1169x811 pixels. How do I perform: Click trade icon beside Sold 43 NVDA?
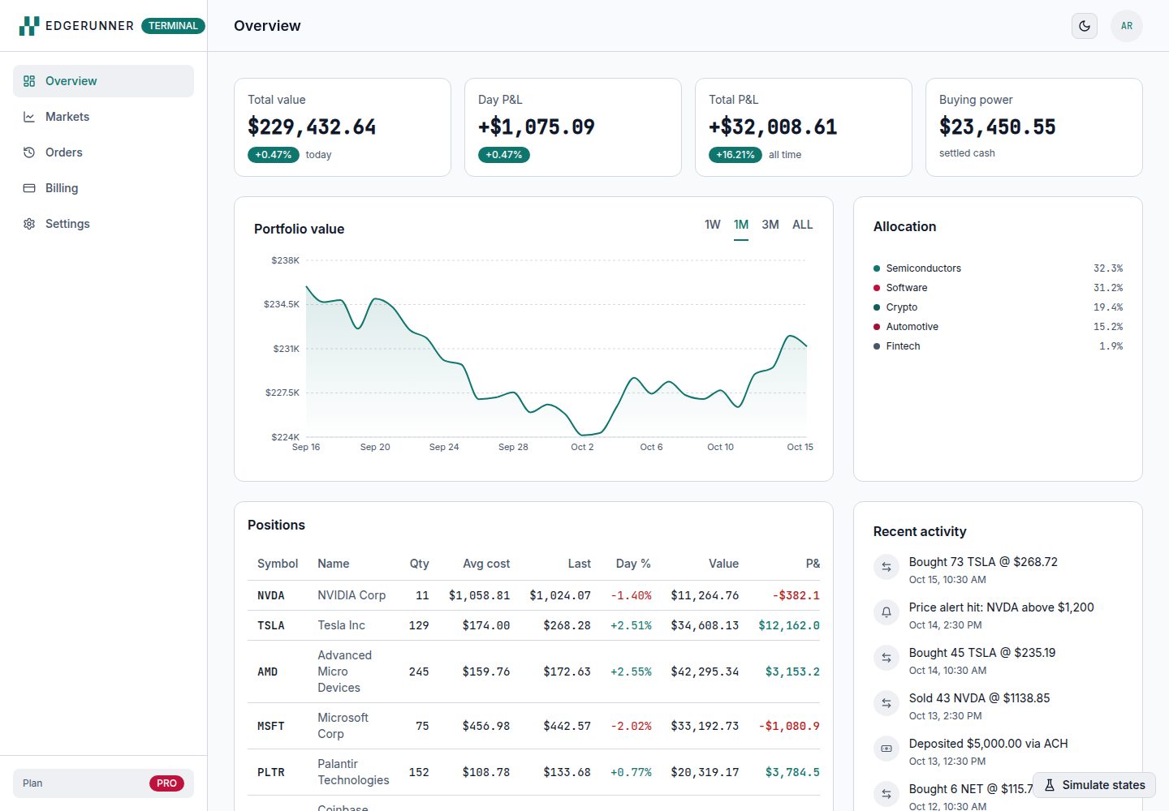click(x=886, y=703)
